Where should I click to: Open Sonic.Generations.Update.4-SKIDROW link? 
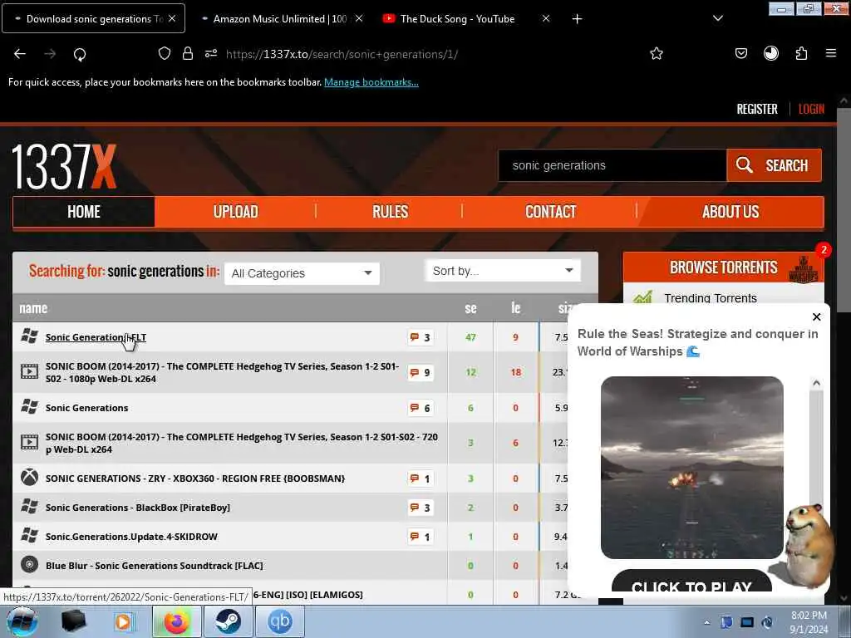[x=131, y=537]
